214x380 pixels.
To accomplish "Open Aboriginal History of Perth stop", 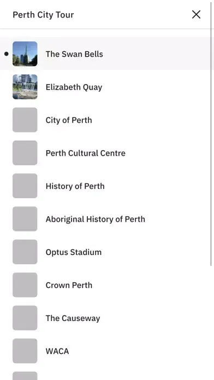I will pyautogui.click(x=106, y=219).
